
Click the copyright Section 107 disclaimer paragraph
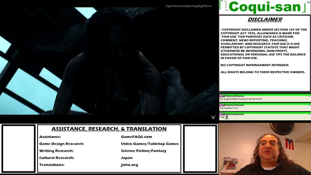click(x=264, y=44)
